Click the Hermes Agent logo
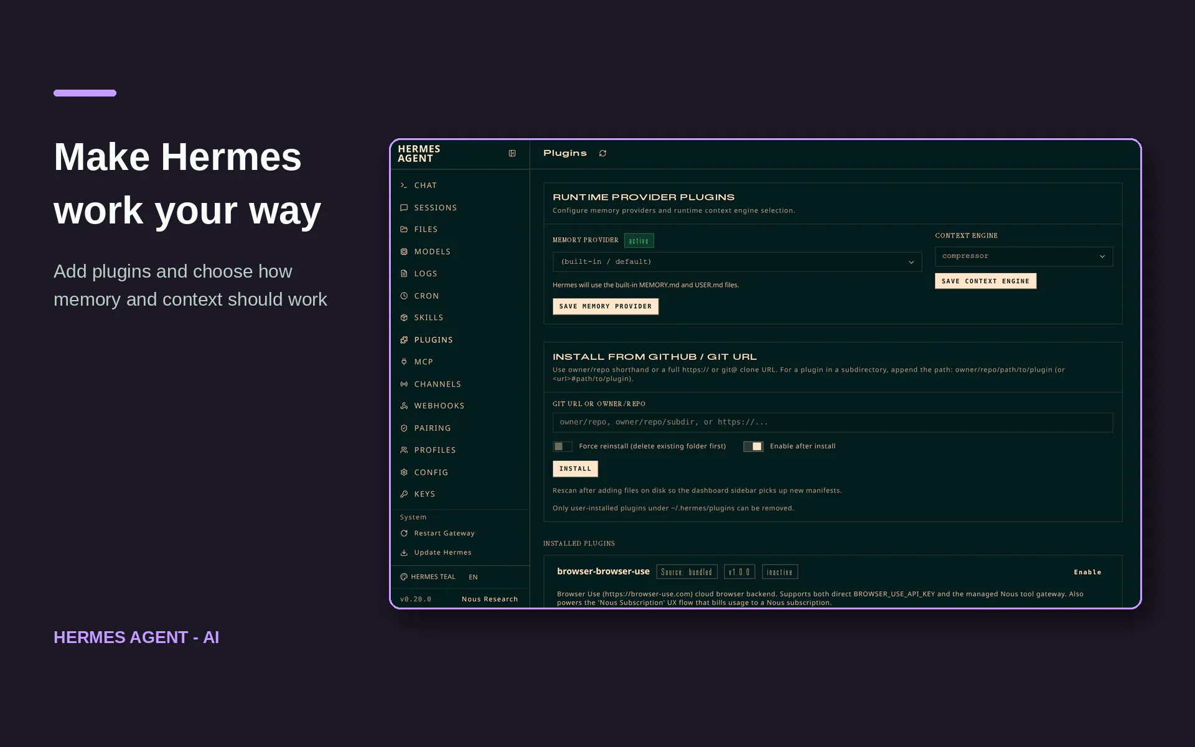Image resolution: width=1195 pixels, height=747 pixels. click(419, 154)
